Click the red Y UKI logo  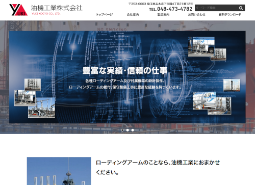18,10
